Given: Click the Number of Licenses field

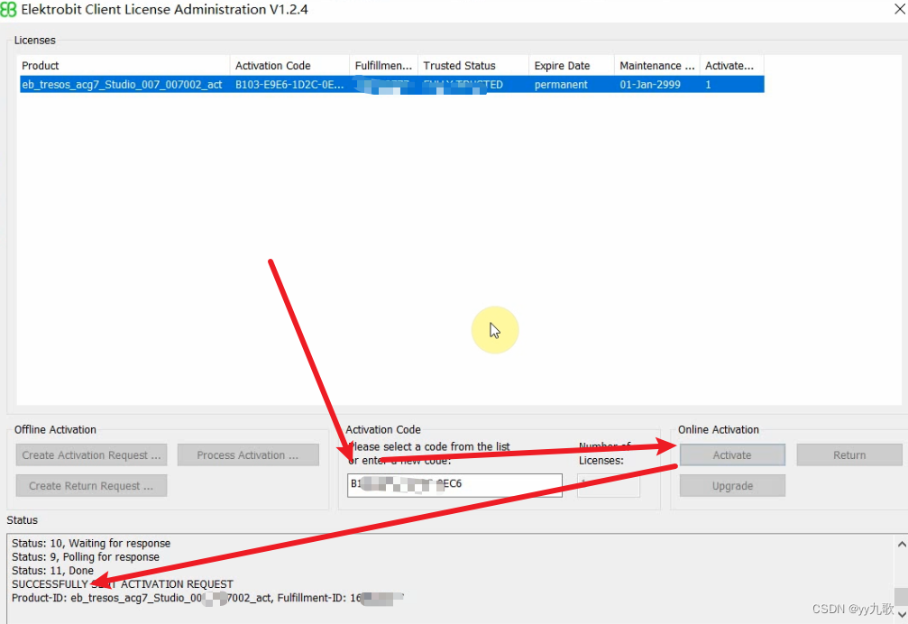Looking at the screenshot, I should coord(608,485).
